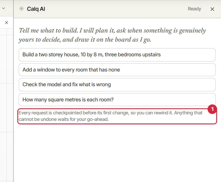Click the checkpoint rewind notice text
Image resolution: width=221 pixels, height=182 pixels.
[110, 116]
